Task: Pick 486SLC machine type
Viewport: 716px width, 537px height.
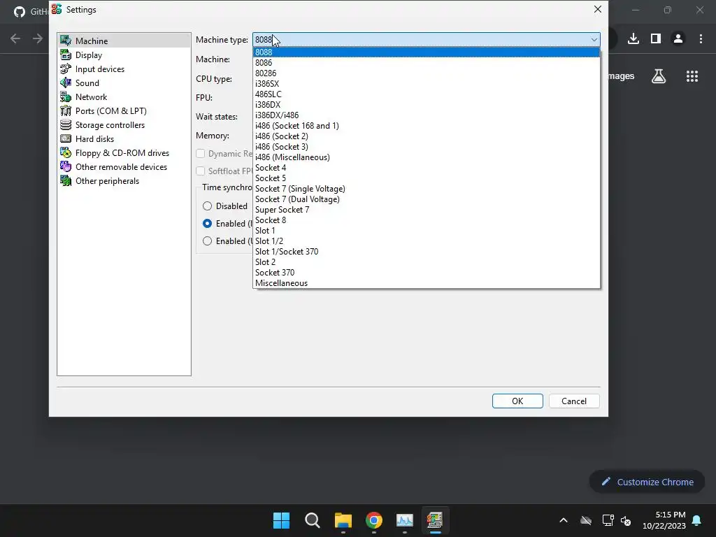Action: pyautogui.click(x=426, y=94)
